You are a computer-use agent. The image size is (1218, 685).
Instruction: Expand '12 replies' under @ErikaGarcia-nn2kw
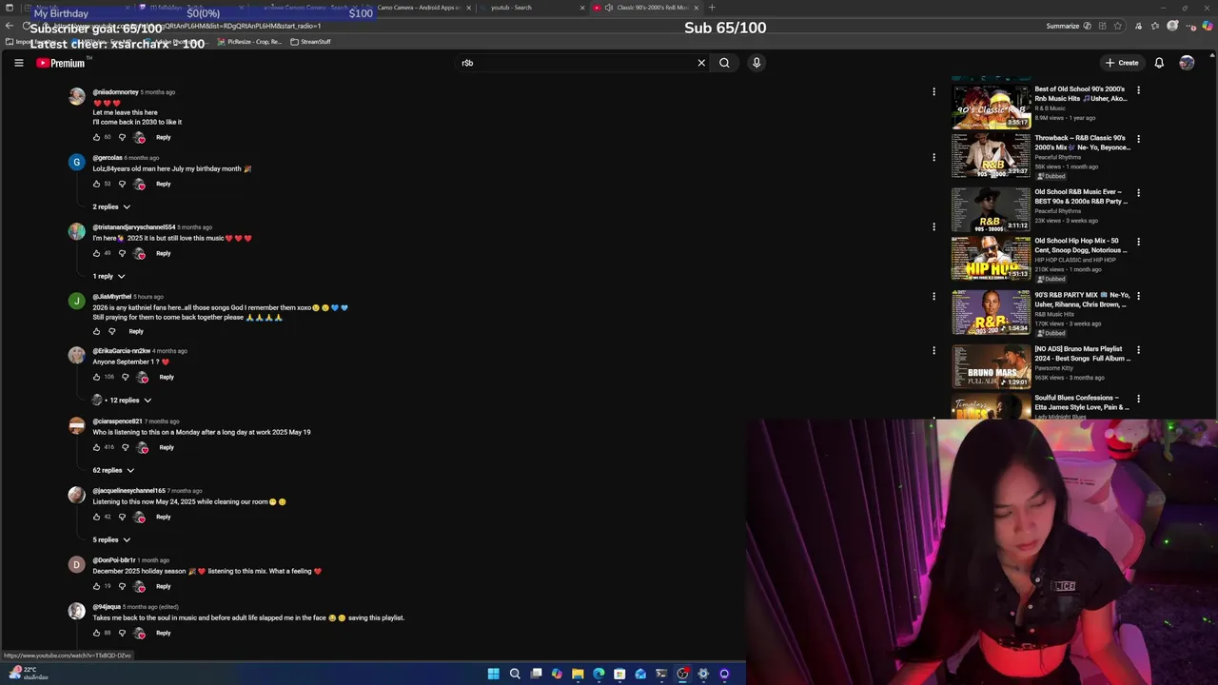(122, 401)
